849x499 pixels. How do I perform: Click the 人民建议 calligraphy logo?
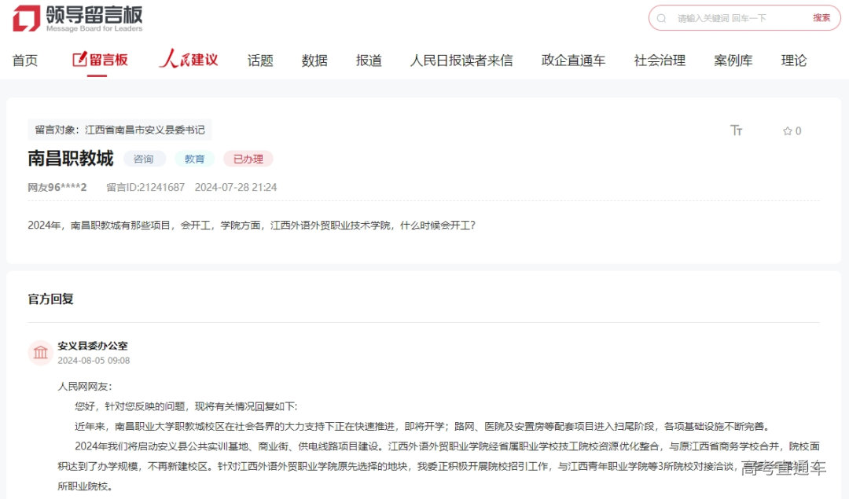(189, 58)
